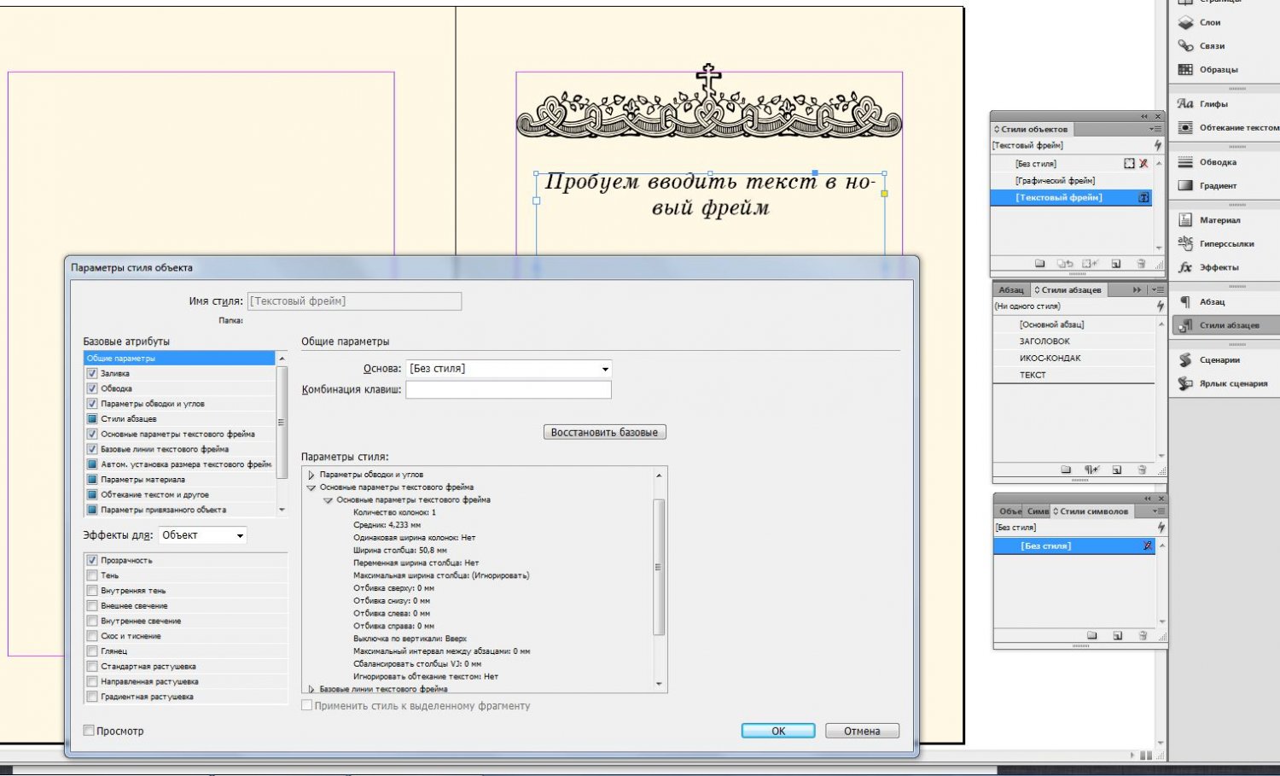Image resolution: width=1280 pixels, height=776 pixels.
Task: Click quick apply lightning in Стили объектов panel
Action: click(1158, 145)
